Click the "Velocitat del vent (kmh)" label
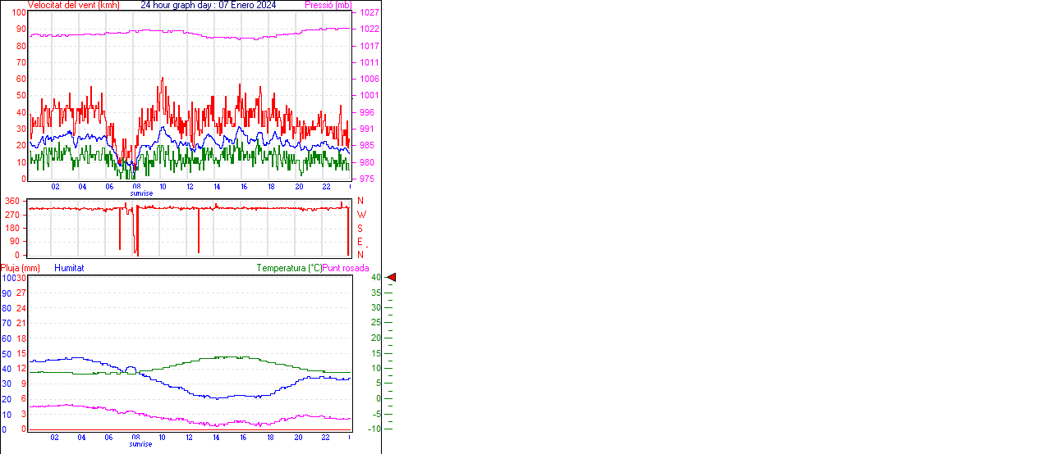The image size is (1051, 454). coord(73,5)
